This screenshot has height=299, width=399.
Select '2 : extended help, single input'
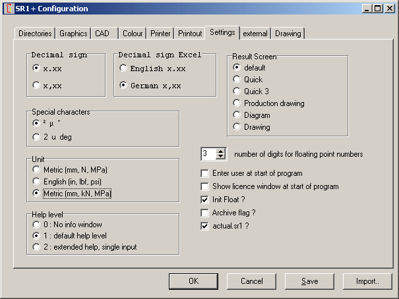(36, 247)
